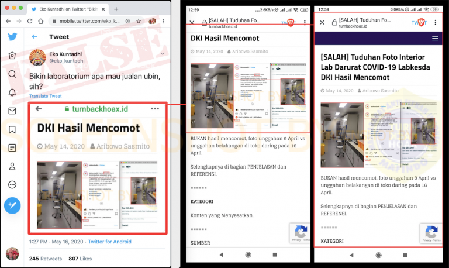Select the Eko Kuntadhi on Twitter tab
This screenshot has width=449, height=268.
pyautogui.click(x=67, y=9)
